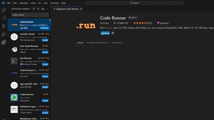The image size is (214, 120).
Task: Go back using navigation arrow
Action: click(77, 3)
